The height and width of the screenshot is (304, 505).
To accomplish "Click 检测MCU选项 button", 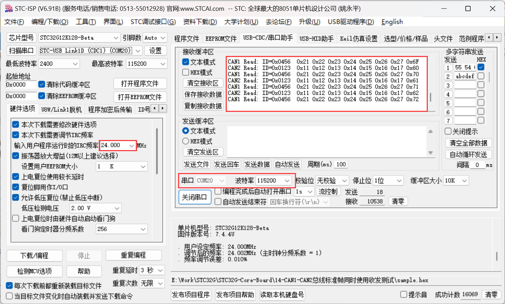I will [x=34, y=271].
